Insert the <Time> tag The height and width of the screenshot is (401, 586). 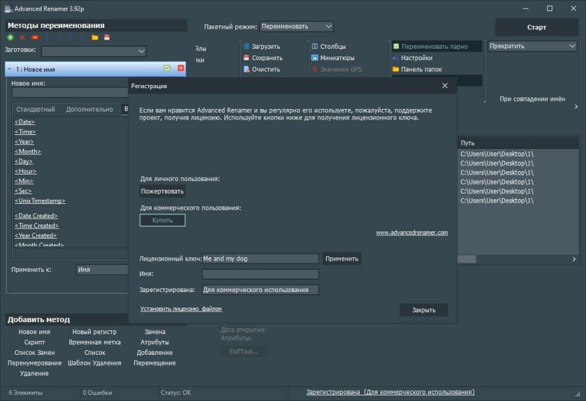(25, 132)
